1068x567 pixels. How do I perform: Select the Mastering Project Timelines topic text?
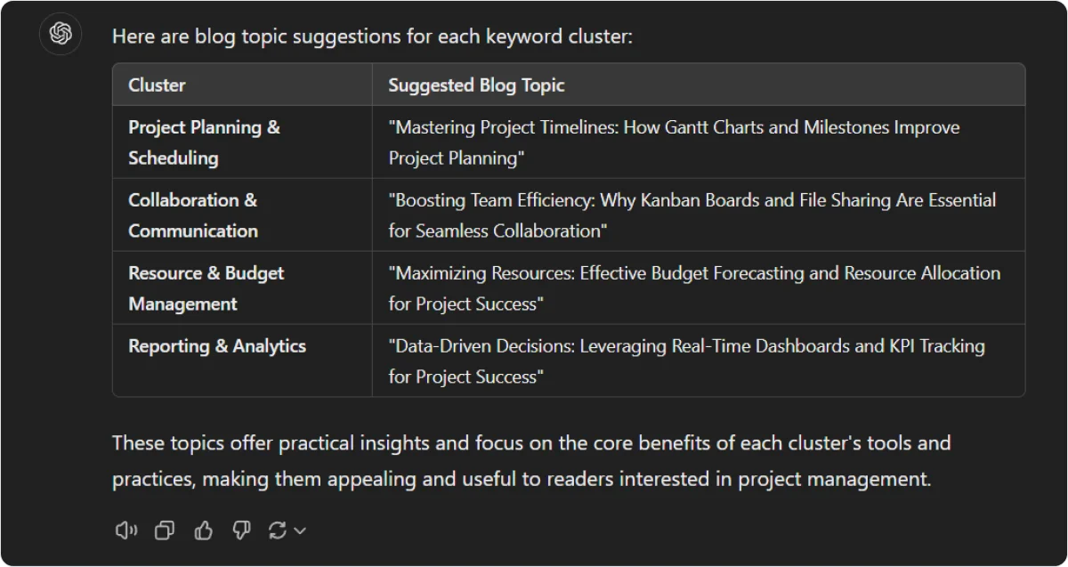click(674, 142)
